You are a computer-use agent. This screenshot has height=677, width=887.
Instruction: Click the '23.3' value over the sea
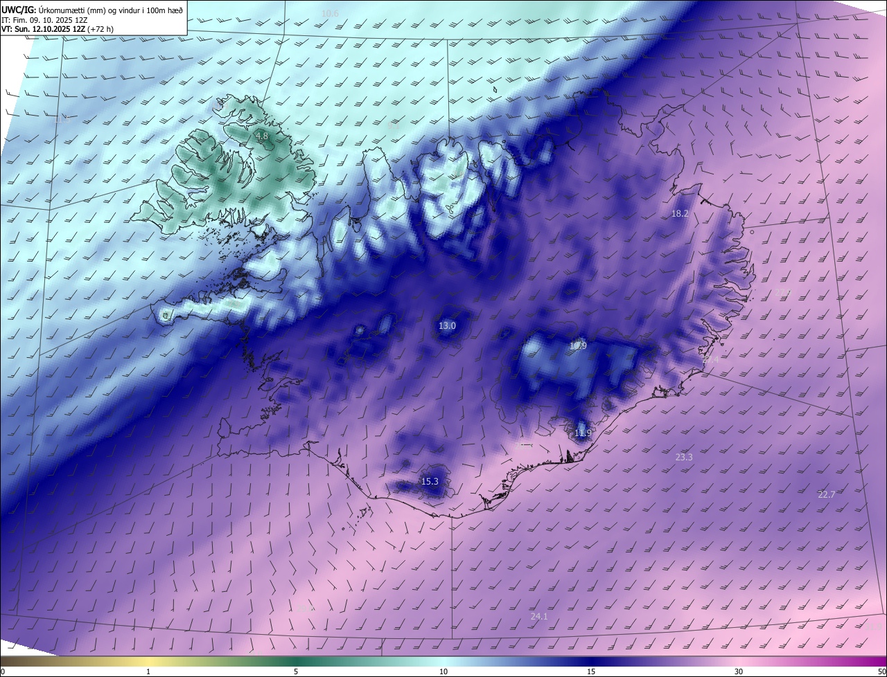pyautogui.click(x=684, y=457)
